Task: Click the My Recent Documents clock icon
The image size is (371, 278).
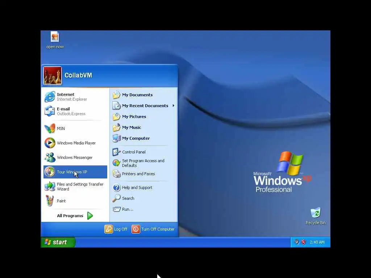Action: pos(116,106)
